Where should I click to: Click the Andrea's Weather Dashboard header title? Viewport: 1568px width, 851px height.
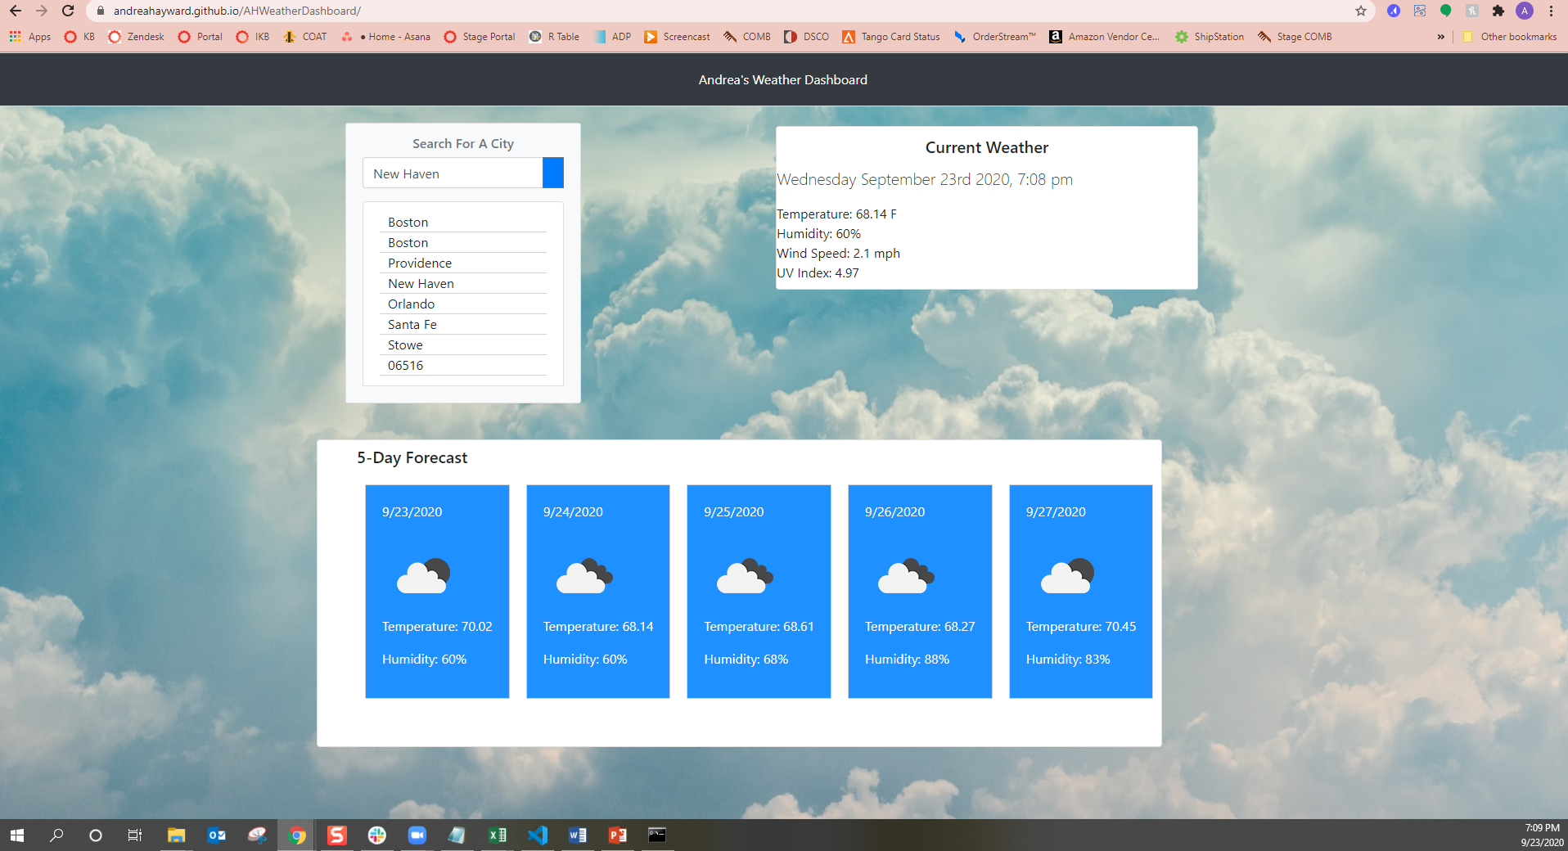point(783,80)
